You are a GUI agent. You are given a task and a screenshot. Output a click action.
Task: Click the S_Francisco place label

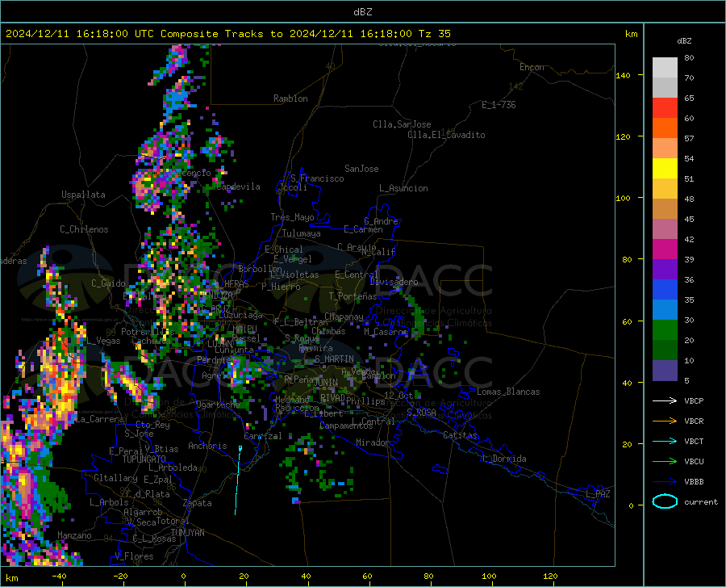317,178
